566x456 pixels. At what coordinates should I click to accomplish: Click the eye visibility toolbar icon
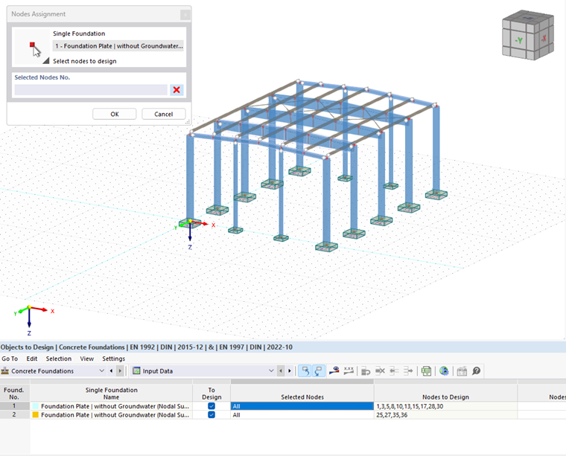tap(334, 371)
